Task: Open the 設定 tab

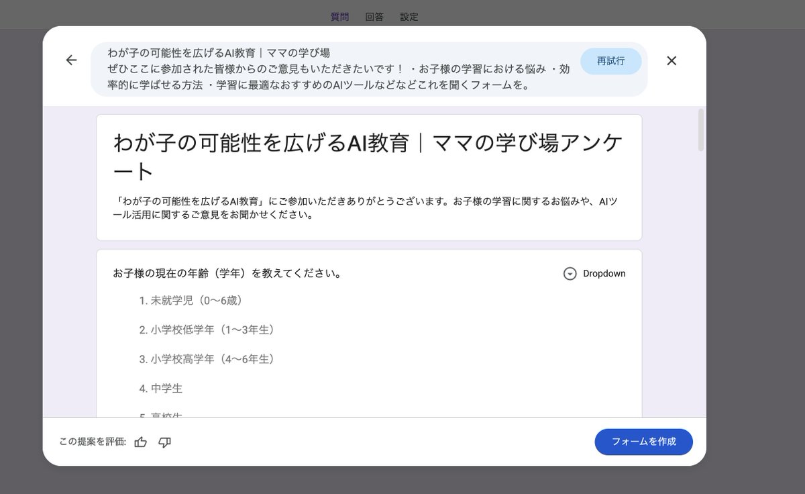Action: point(409,17)
